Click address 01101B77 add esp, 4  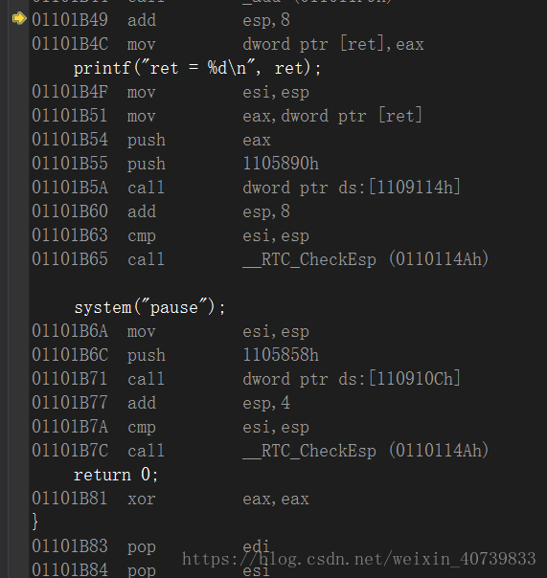(161, 403)
